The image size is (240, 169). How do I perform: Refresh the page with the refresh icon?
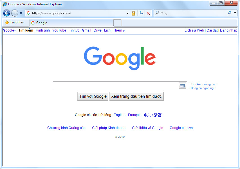pos(141,13)
